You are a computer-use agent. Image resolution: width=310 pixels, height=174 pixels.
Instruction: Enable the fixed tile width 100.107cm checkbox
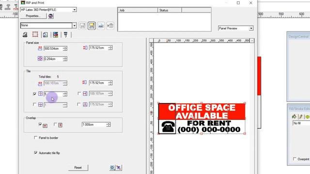(79, 93)
